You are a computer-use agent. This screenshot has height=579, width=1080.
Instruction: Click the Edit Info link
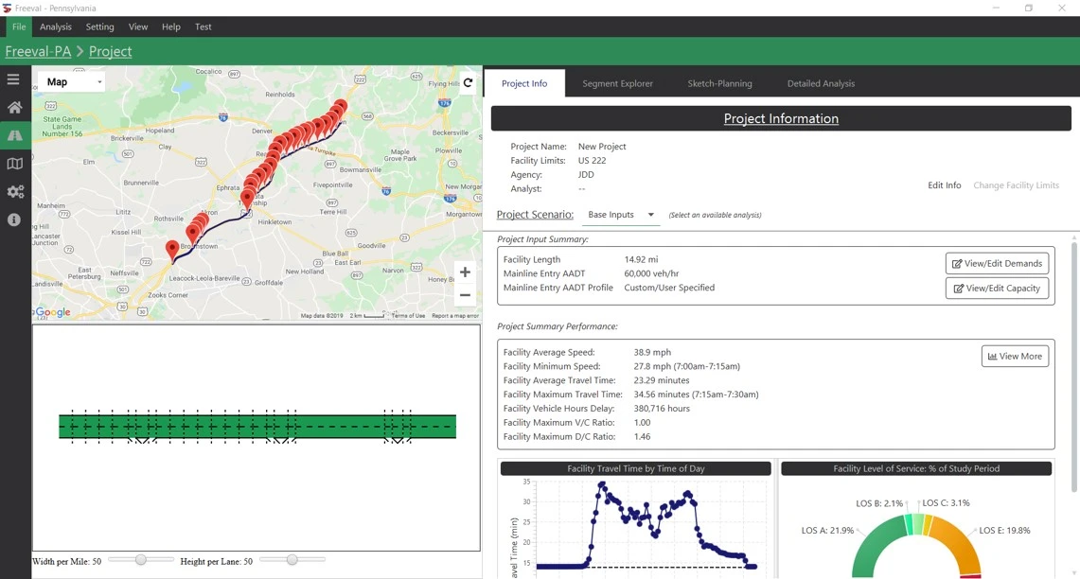(944, 185)
